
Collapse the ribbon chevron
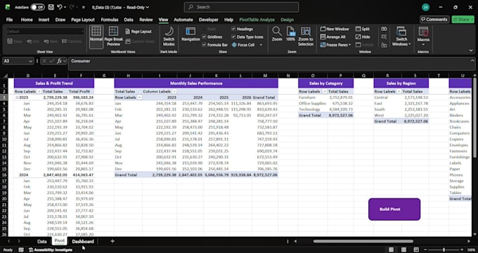[471, 50]
